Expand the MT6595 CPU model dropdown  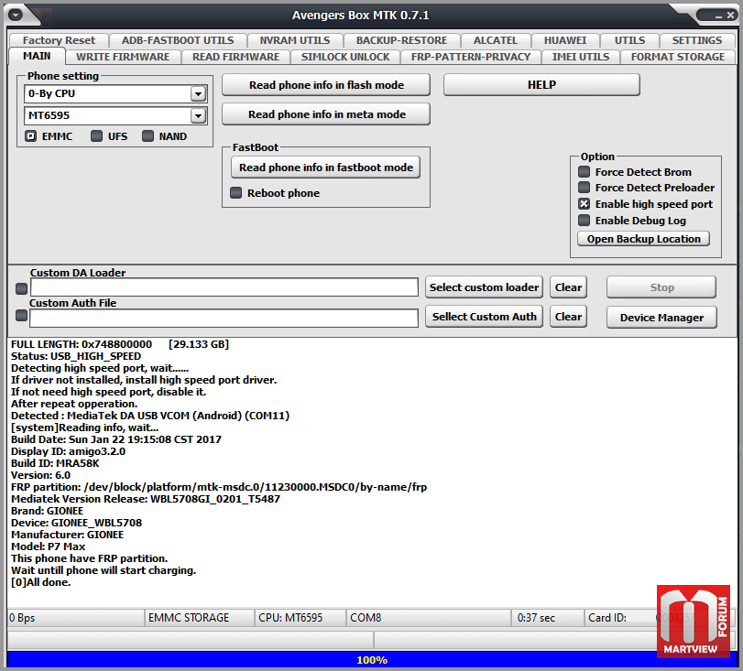click(198, 115)
